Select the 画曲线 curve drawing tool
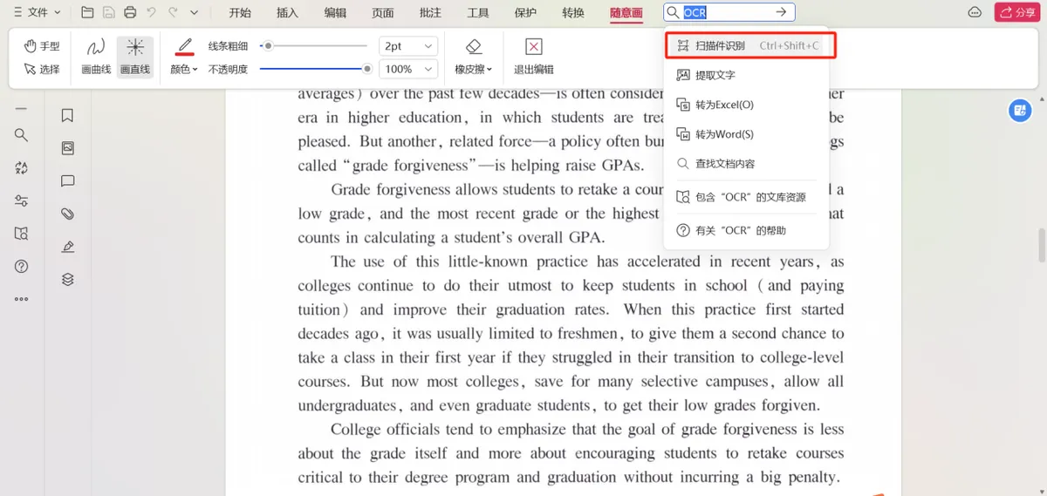This screenshot has height=496, width=1047. [x=96, y=57]
